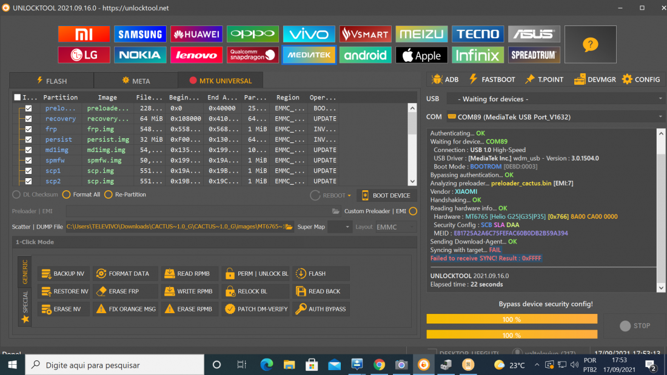Show hidden system tray icons

(537, 365)
